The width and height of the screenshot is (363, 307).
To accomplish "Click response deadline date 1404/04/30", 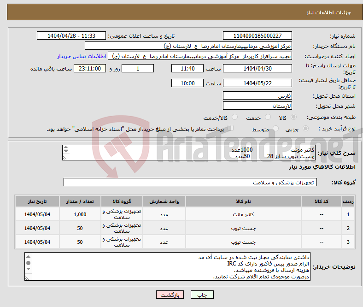I will click(x=257, y=68).
